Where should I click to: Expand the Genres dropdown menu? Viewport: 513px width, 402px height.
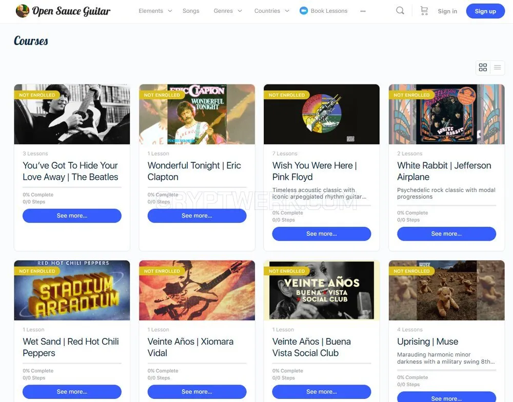point(228,11)
